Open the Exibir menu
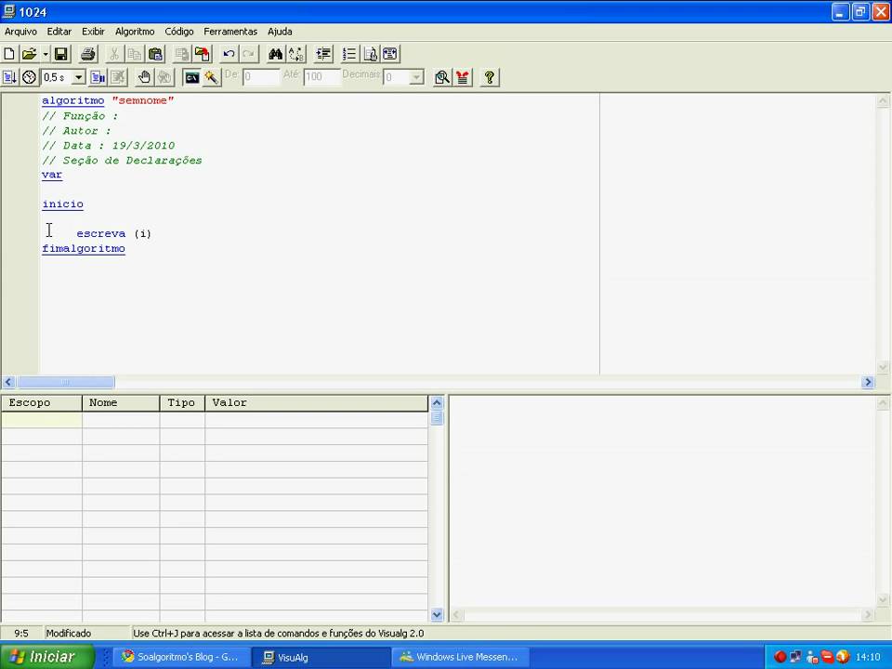 click(x=93, y=32)
